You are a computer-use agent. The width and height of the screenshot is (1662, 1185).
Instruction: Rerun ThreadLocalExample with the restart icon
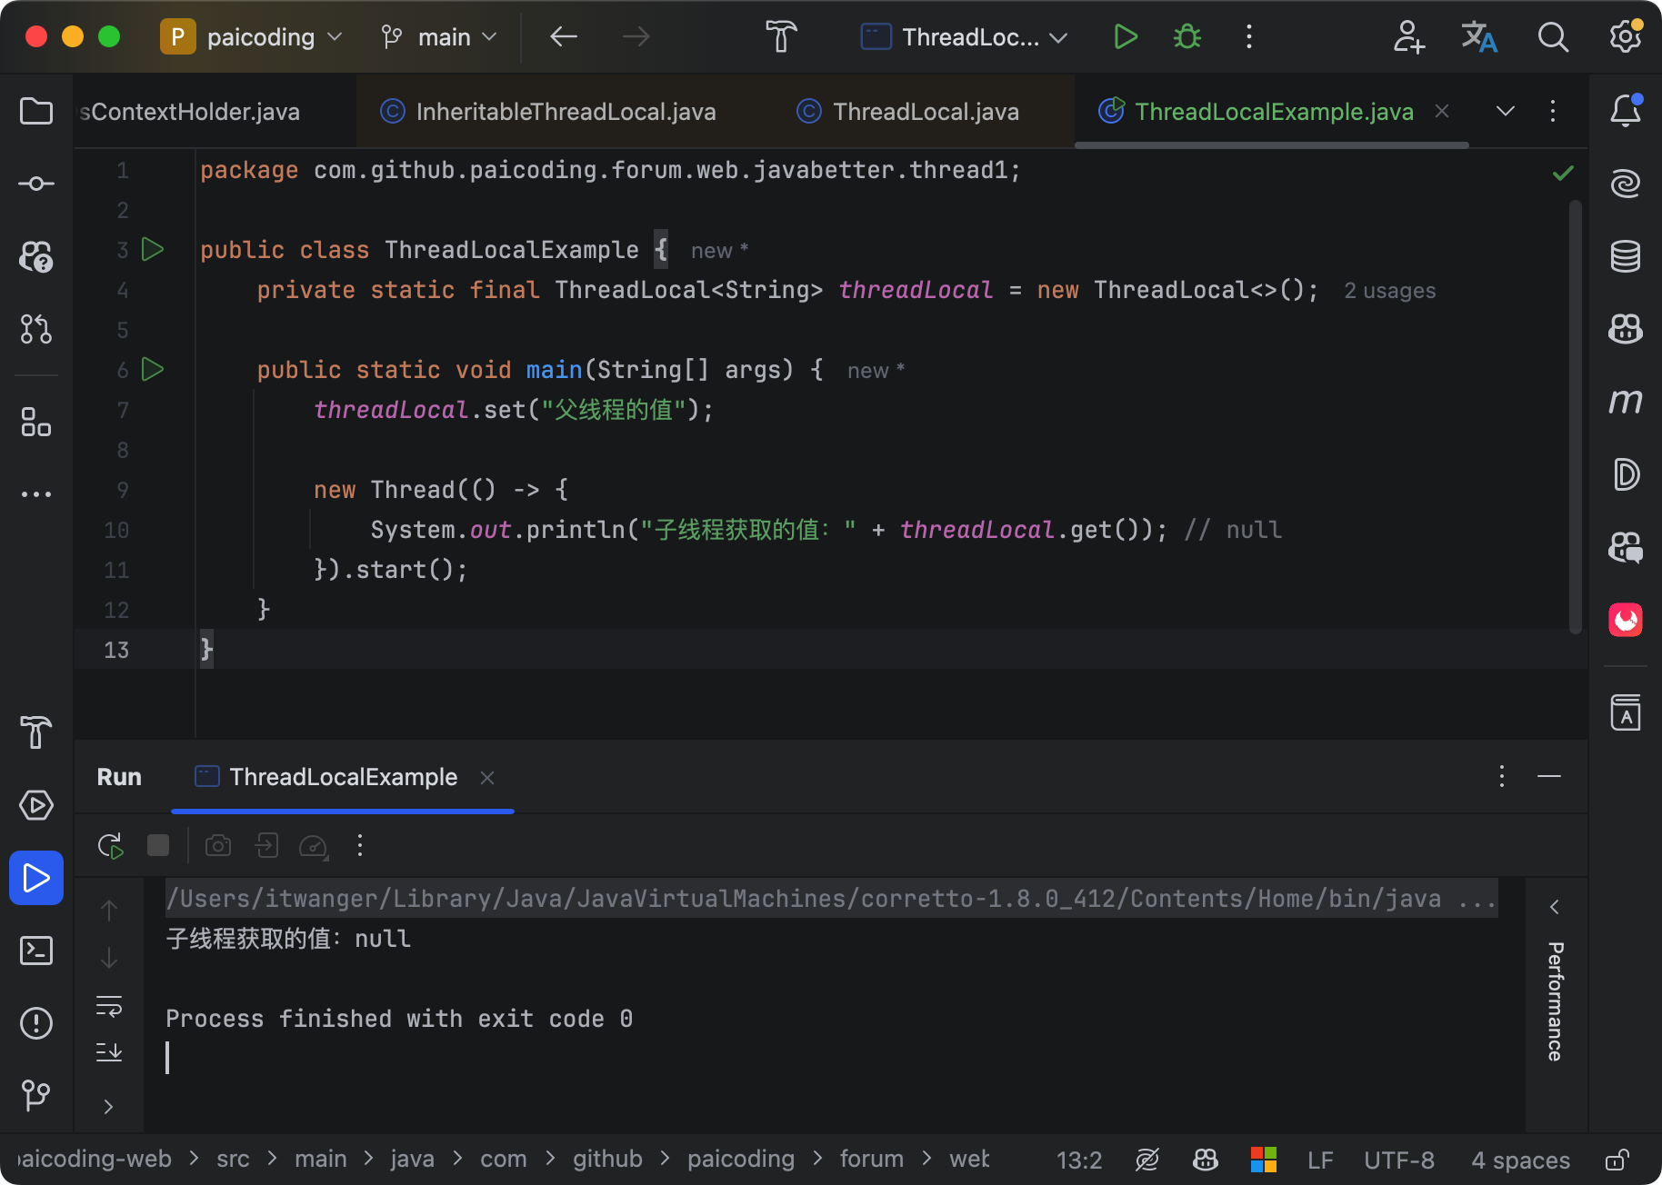(x=109, y=845)
